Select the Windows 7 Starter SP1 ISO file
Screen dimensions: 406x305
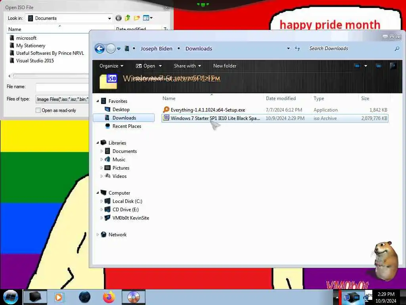[x=275, y=118]
